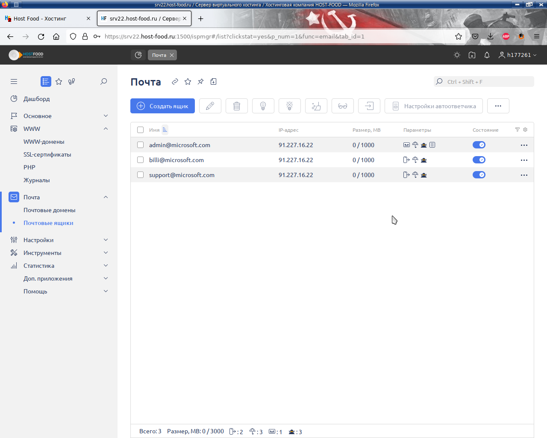Open row menu for support@microsoft.com
The image size is (547, 438).
524,175
